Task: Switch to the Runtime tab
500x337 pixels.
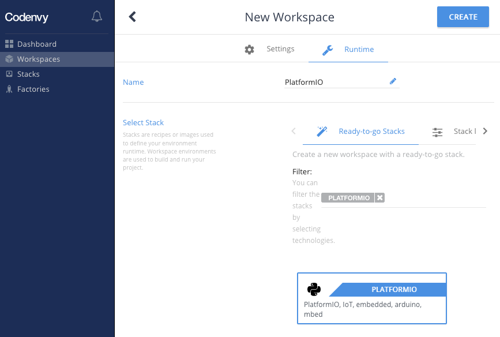Action: pos(348,50)
